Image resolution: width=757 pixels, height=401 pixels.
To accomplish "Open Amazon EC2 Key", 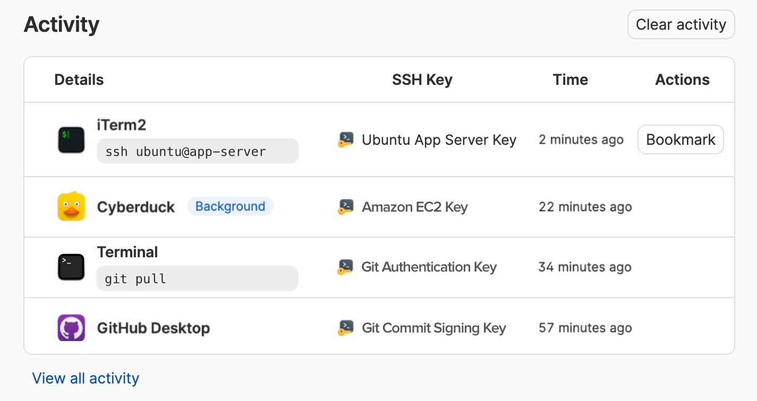I will click(x=415, y=207).
